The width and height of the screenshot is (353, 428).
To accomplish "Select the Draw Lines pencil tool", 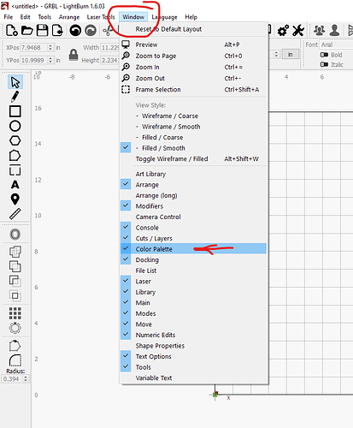I will point(15,97).
